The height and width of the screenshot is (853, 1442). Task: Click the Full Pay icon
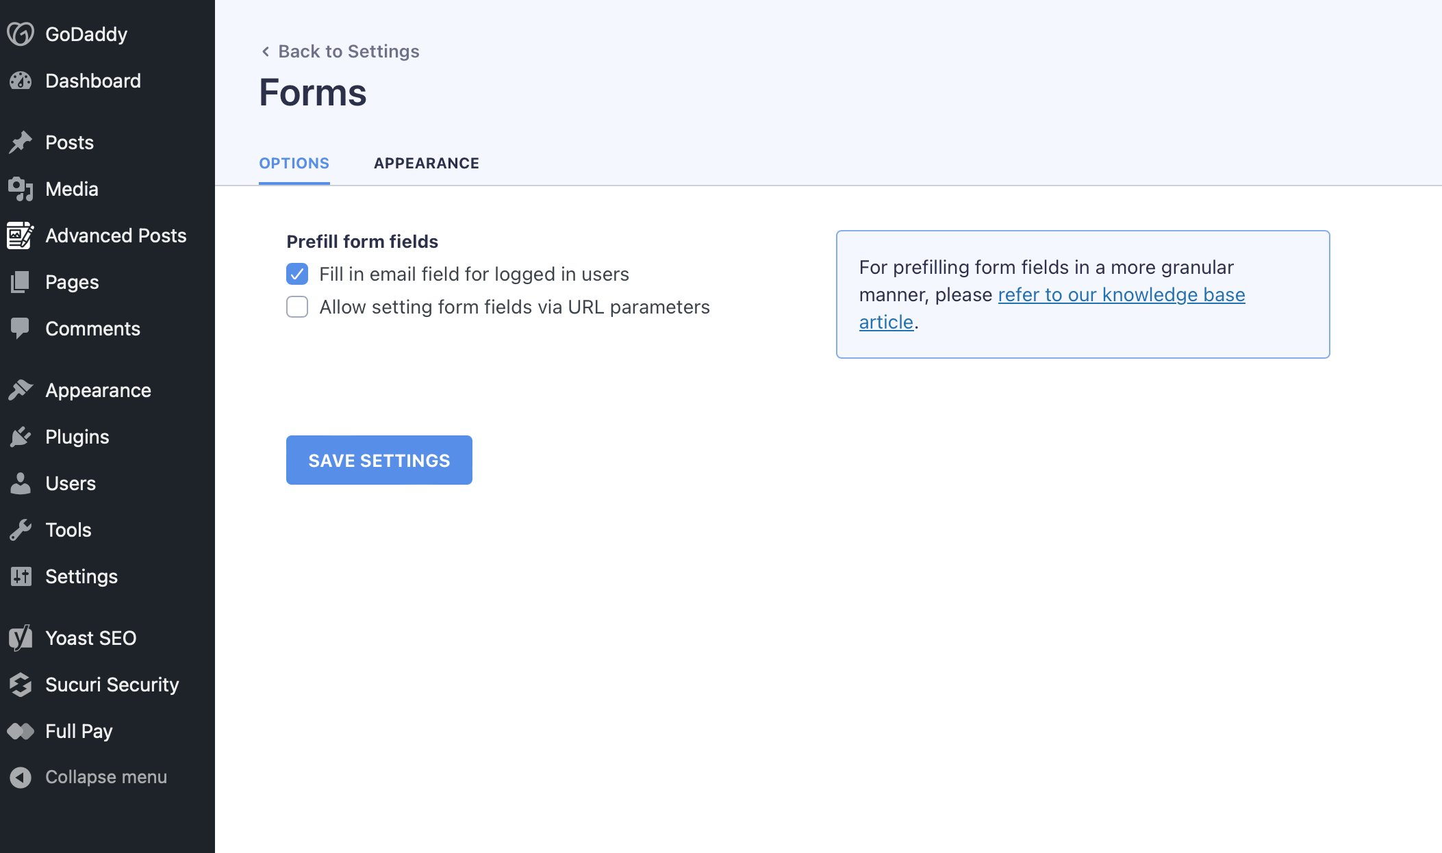point(21,731)
